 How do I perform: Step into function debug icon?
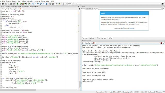pos(38,4)
